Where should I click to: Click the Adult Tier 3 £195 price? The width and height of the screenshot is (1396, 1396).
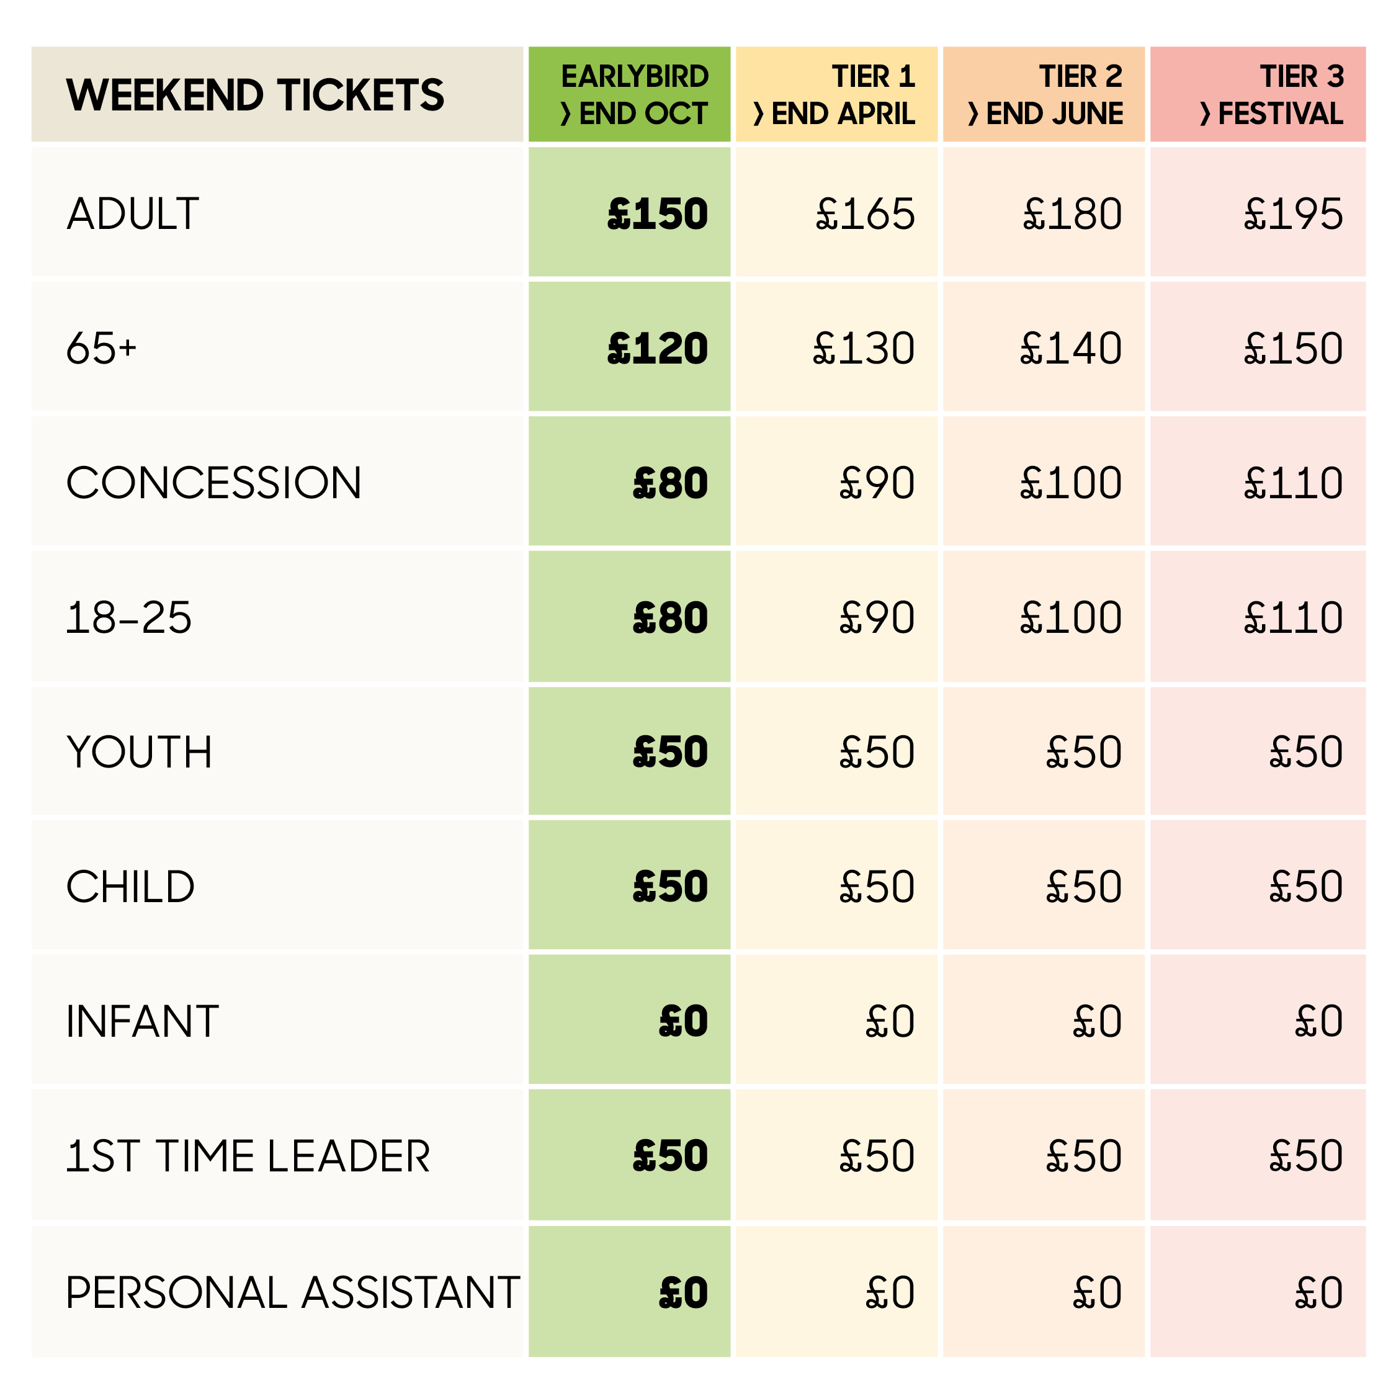(1294, 214)
